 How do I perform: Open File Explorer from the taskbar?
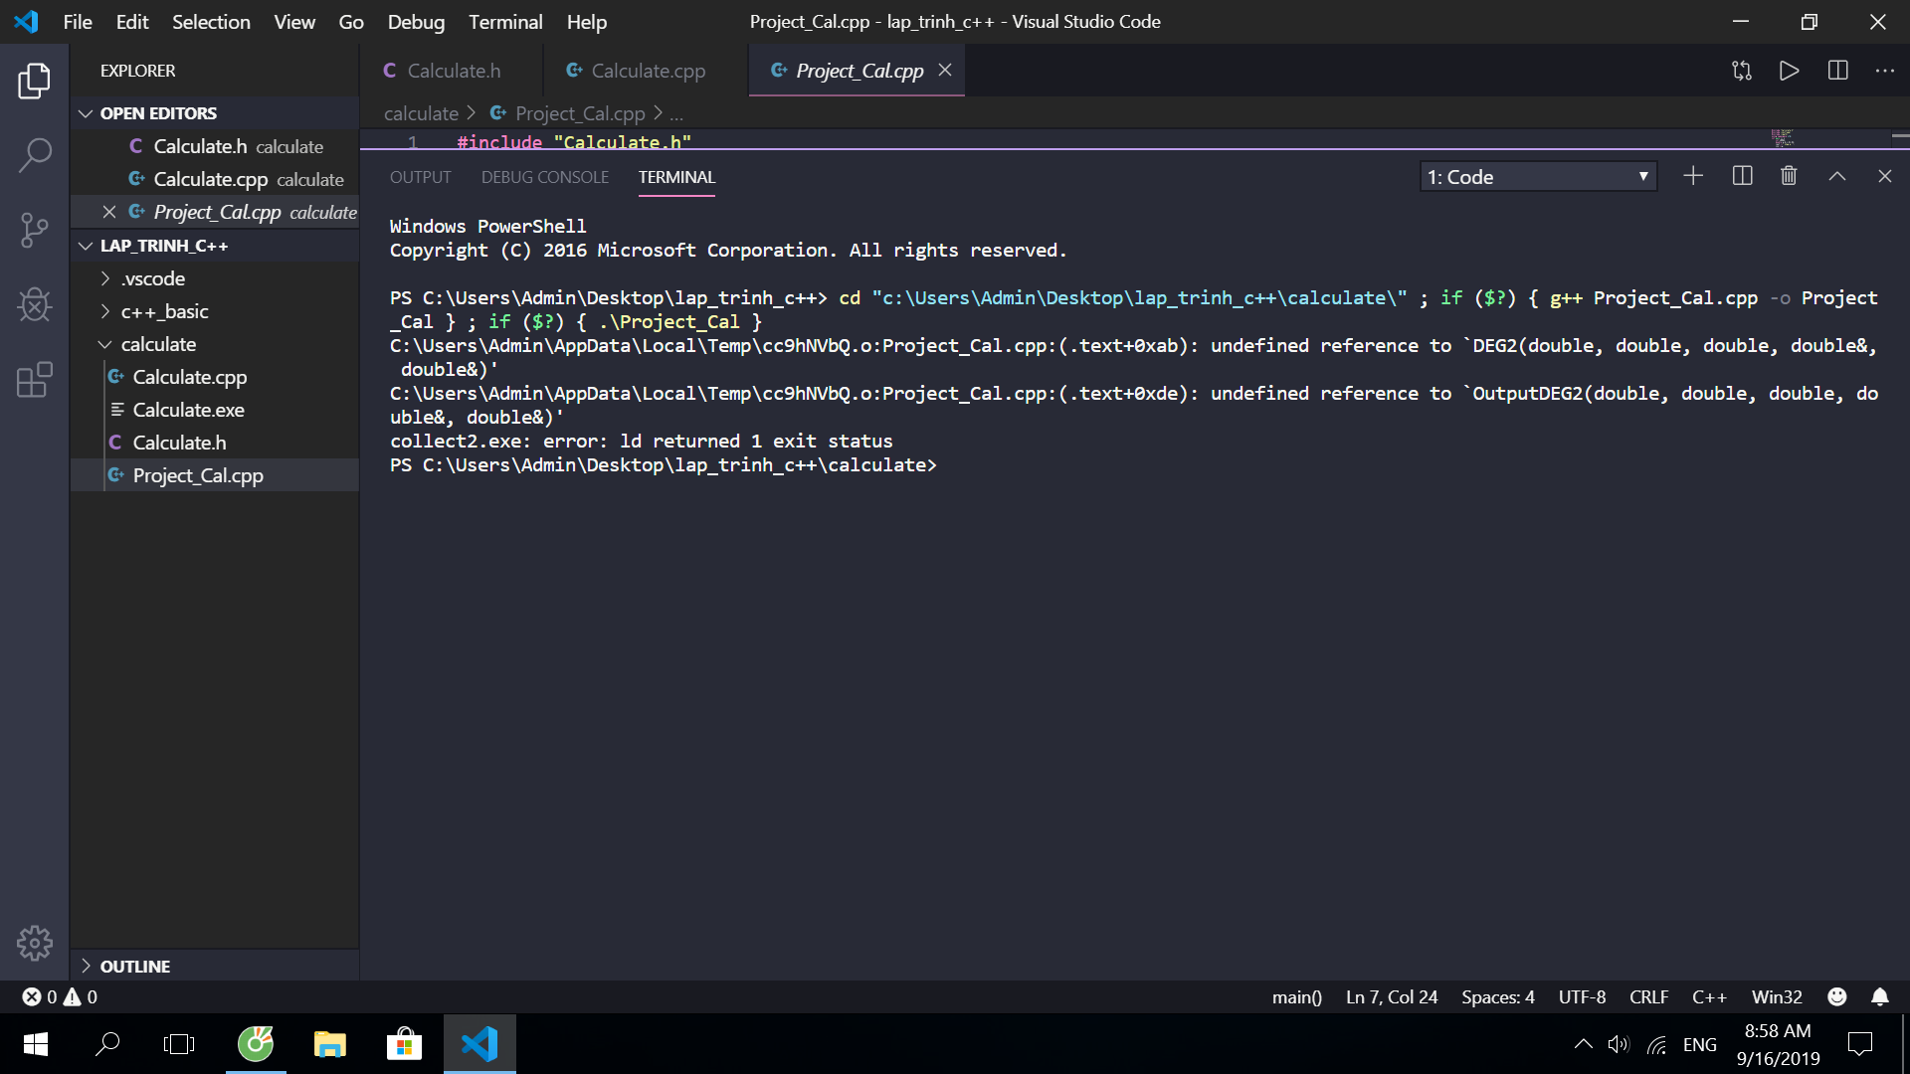329,1044
